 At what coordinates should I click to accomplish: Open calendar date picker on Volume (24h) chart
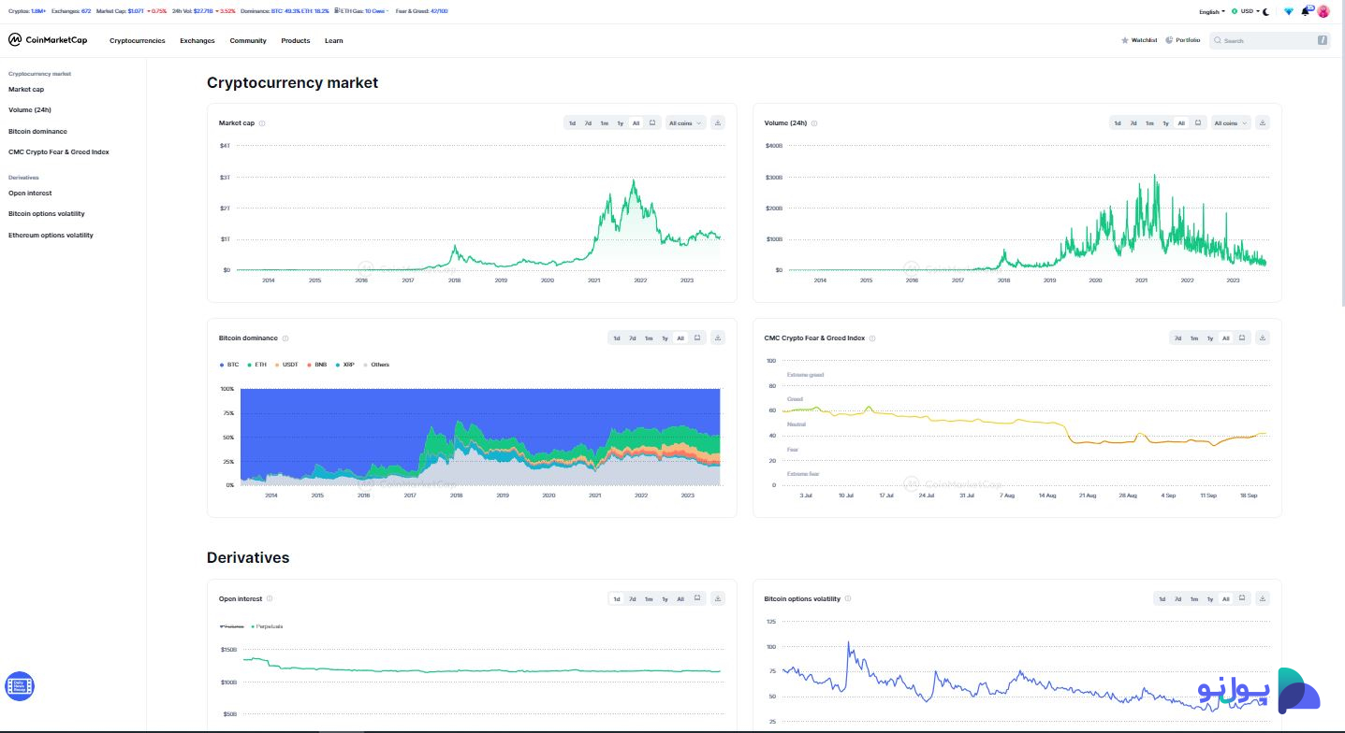1197,122
